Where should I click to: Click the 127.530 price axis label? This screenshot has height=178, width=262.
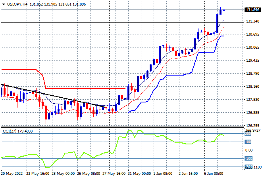click(252, 99)
